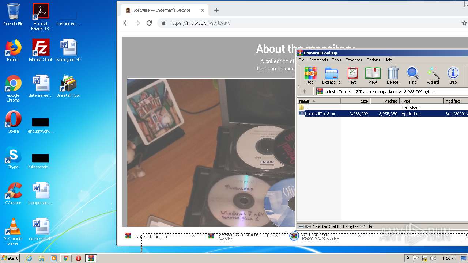Screen dimensions: 468x263
Task: Open Windows Explorer from taskbar
Action: [x=41, y=258]
